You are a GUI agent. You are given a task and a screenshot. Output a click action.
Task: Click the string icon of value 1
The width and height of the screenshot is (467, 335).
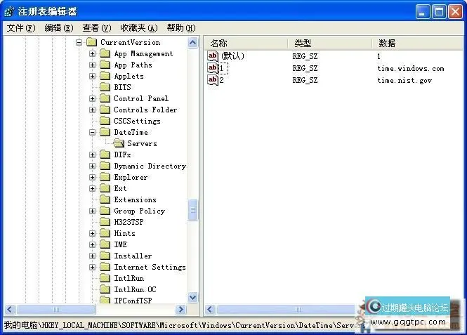(x=213, y=68)
